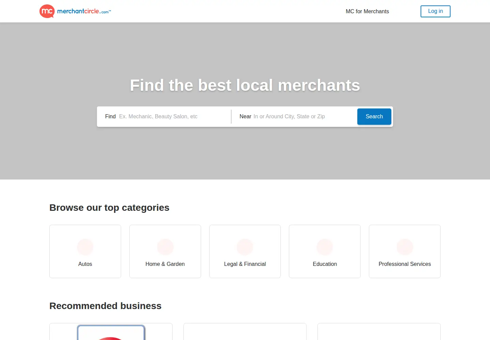This screenshot has width=490, height=340.
Task: Focus the Near location field
Action: [x=303, y=117]
